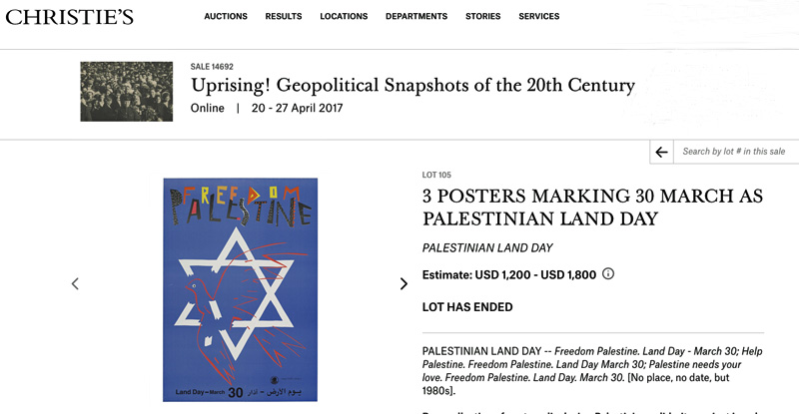
Task: Click the Freedom Palestine poster image
Action: coord(240,289)
